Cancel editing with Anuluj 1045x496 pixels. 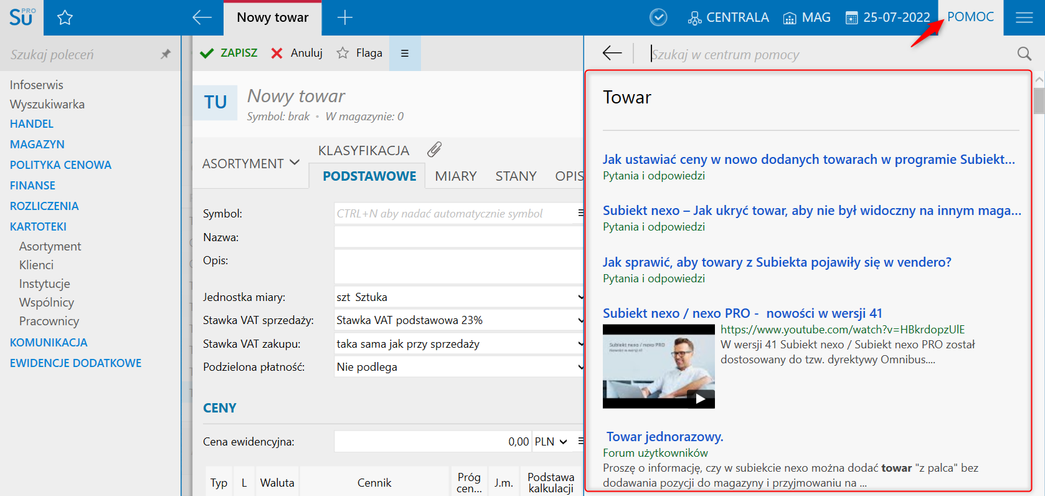(297, 53)
